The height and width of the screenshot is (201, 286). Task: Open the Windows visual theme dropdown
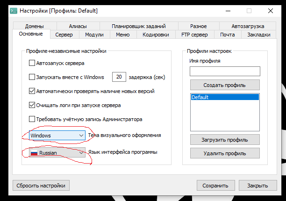point(57,135)
